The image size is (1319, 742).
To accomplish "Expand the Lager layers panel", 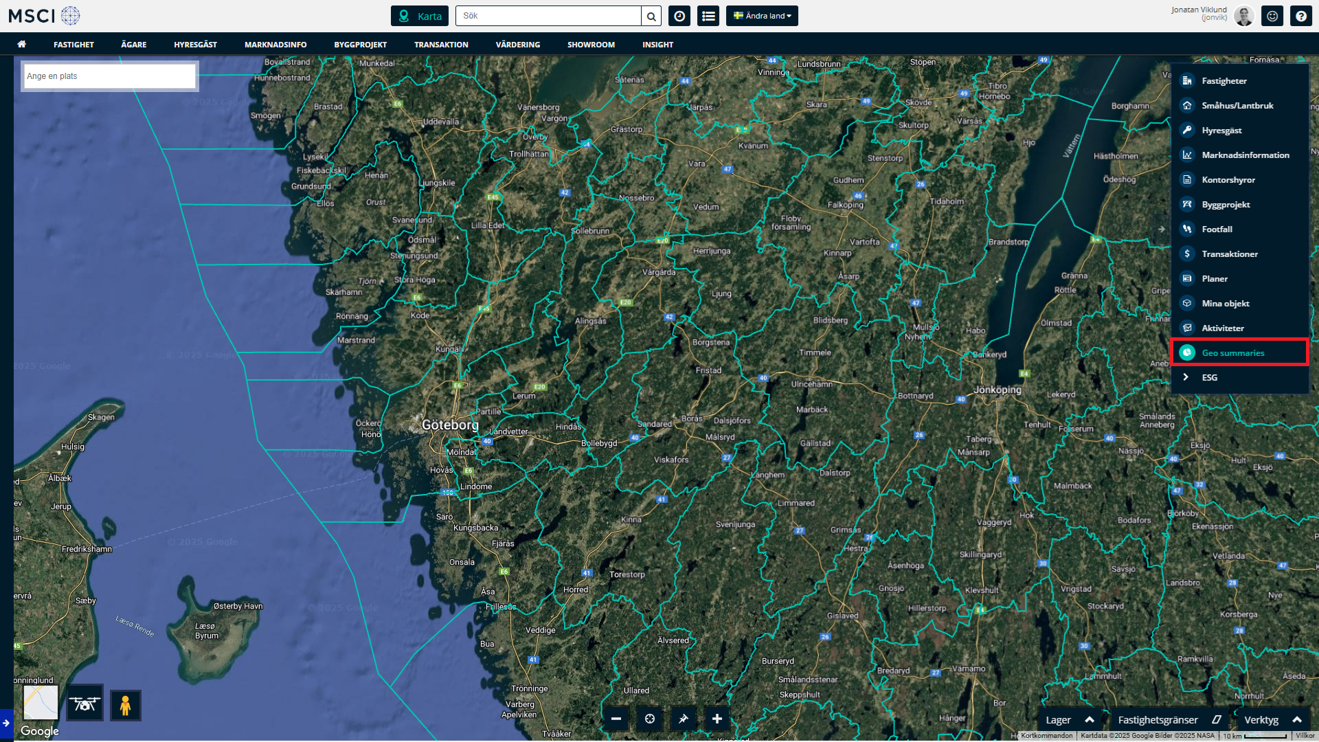I will [x=1070, y=719].
